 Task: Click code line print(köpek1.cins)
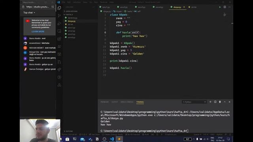[124, 61]
